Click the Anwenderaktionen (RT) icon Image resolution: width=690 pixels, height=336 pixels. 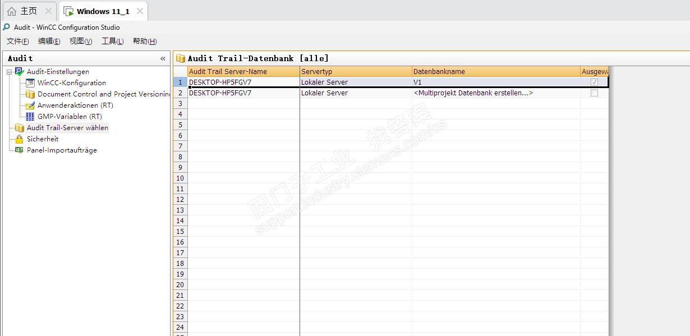[x=30, y=105]
